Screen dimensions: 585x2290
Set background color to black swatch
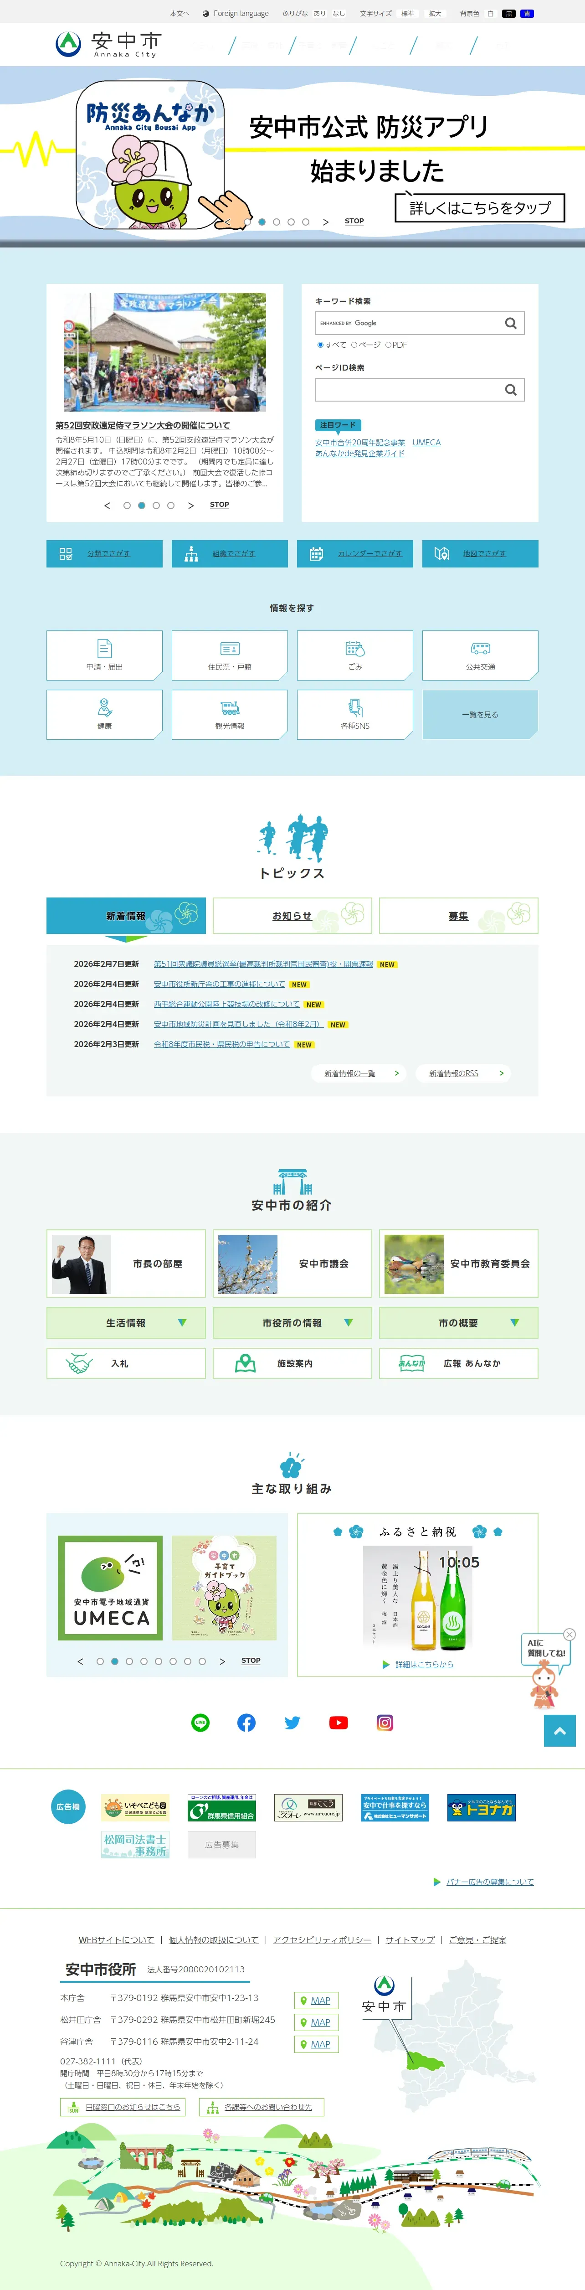coord(508,13)
